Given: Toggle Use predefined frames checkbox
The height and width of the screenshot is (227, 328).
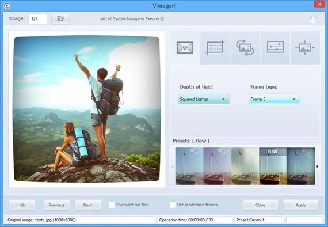Looking at the screenshot, I should coord(173,205).
